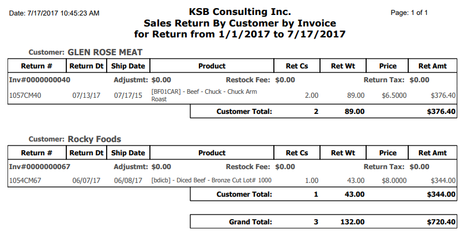Screen dimensions: 463x237
Task: Open invoice number Inv#0000000067
Action: click(39, 167)
